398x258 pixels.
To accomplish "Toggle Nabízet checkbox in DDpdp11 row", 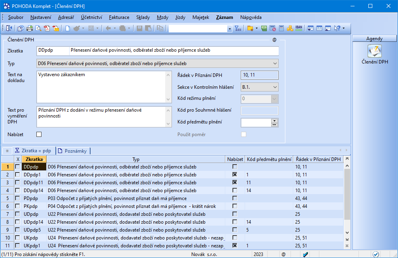I will click(x=235, y=183).
